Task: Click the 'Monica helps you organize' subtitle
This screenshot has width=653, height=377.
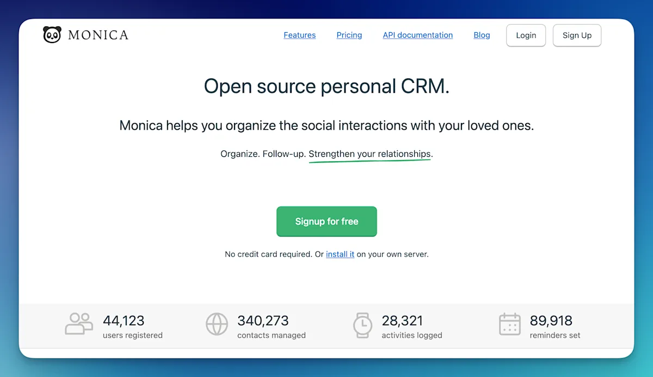Action: point(326,125)
